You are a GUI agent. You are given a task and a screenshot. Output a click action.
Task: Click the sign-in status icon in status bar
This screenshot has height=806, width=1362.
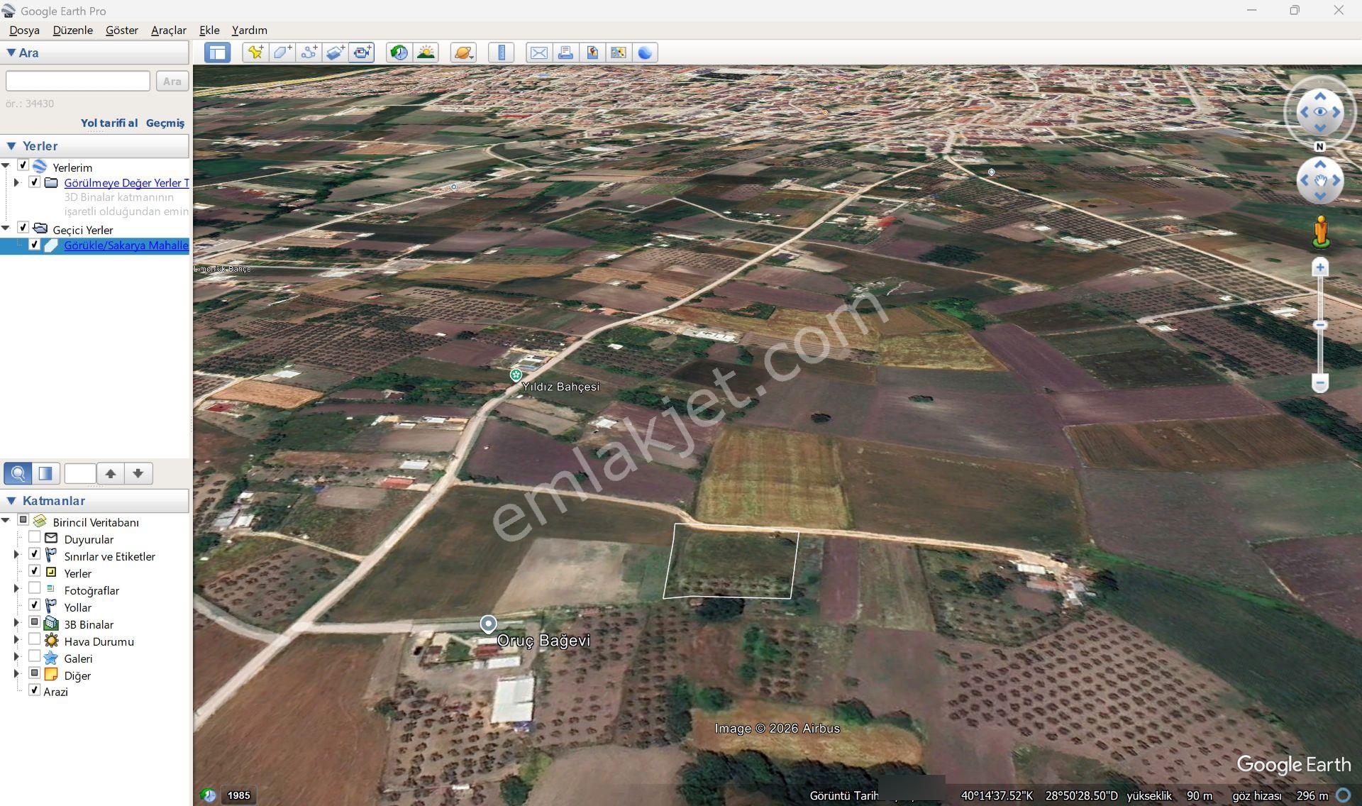click(x=1344, y=795)
